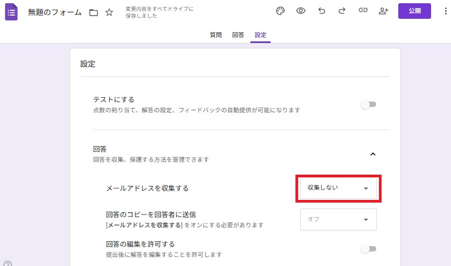The width and height of the screenshot is (451, 266).
Task: Click the move to folder icon
Action: 94,12
